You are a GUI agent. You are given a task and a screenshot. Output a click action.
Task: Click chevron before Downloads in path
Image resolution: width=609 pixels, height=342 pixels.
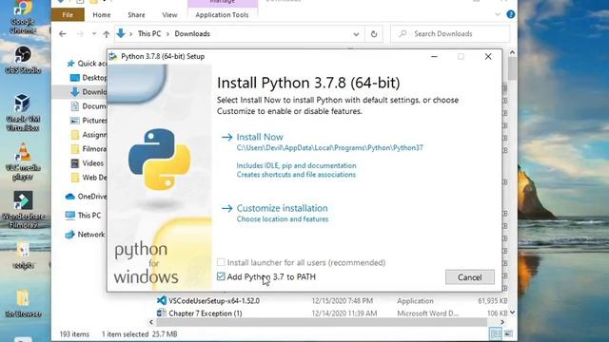point(167,34)
